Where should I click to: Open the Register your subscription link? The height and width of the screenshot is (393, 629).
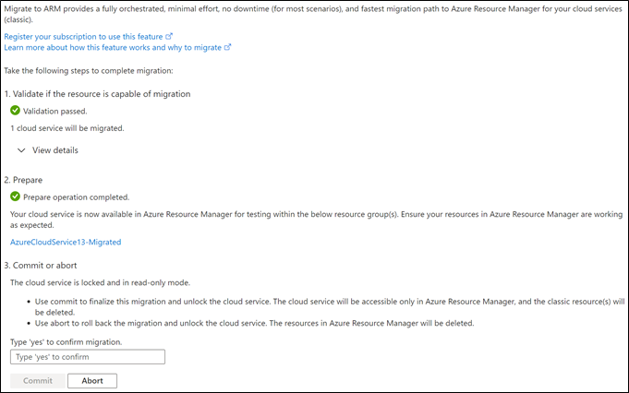(83, 37)
